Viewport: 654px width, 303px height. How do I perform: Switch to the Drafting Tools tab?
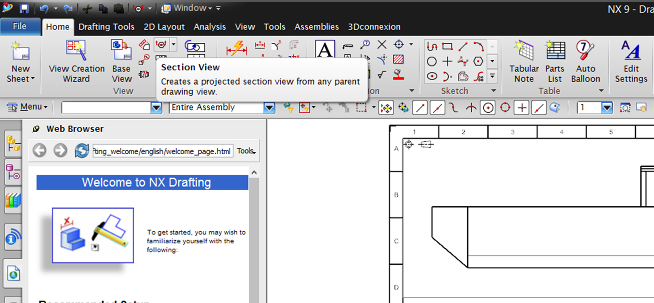click(107, 27)
